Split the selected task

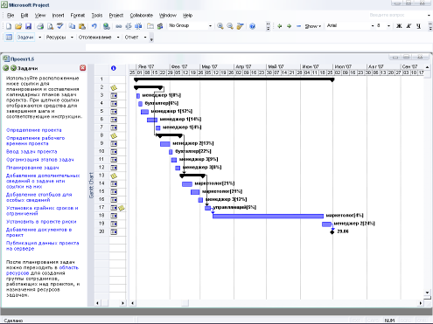(138, 26)
